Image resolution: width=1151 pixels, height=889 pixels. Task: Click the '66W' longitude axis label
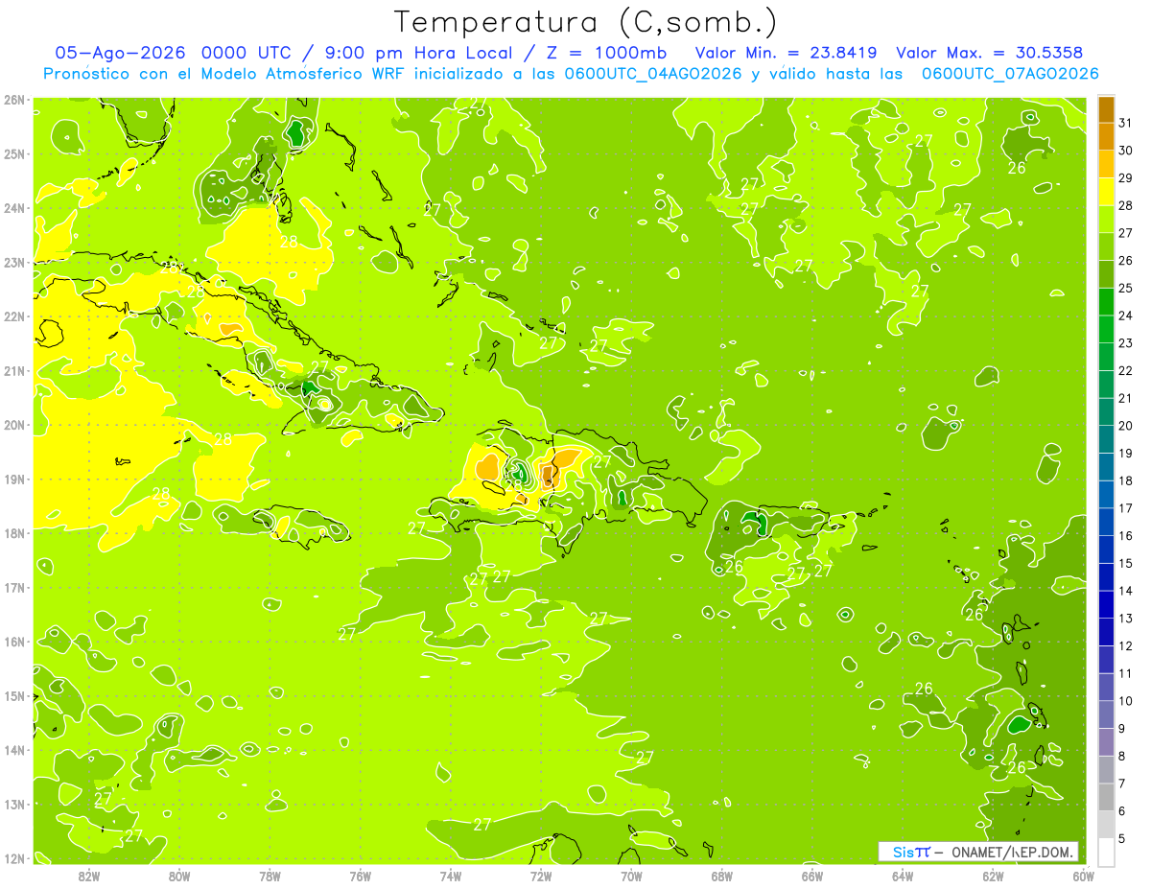click(812, 876)
